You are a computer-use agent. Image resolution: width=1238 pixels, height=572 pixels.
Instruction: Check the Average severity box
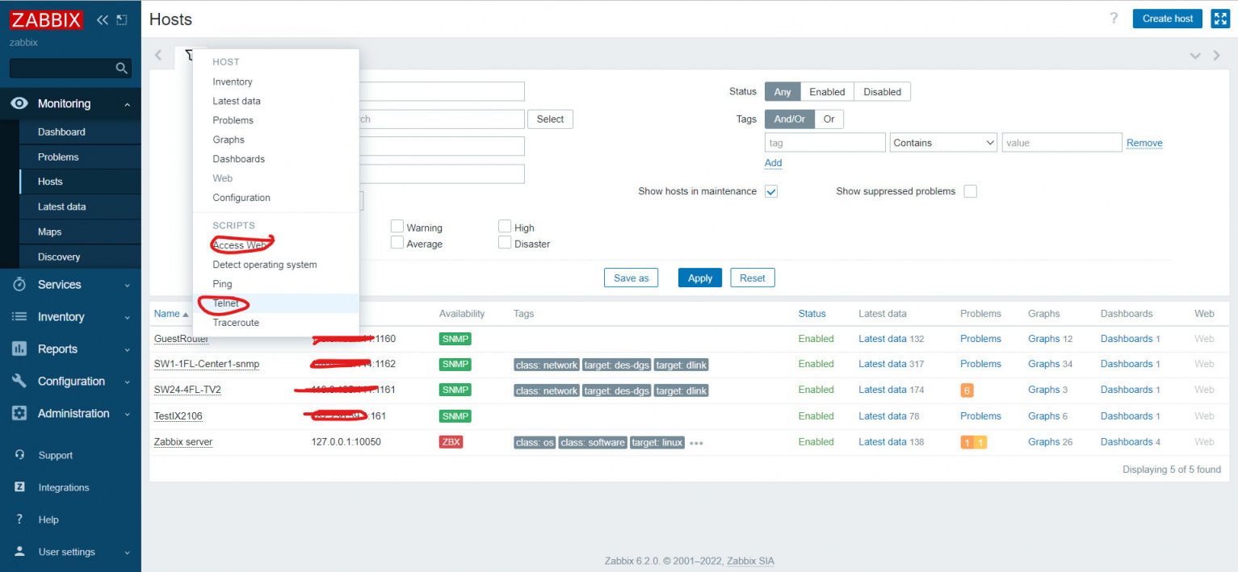[397, 242]
